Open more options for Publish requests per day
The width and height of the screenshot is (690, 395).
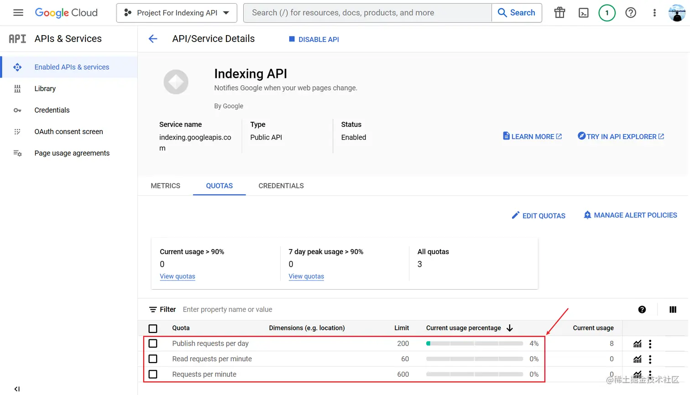650,344
